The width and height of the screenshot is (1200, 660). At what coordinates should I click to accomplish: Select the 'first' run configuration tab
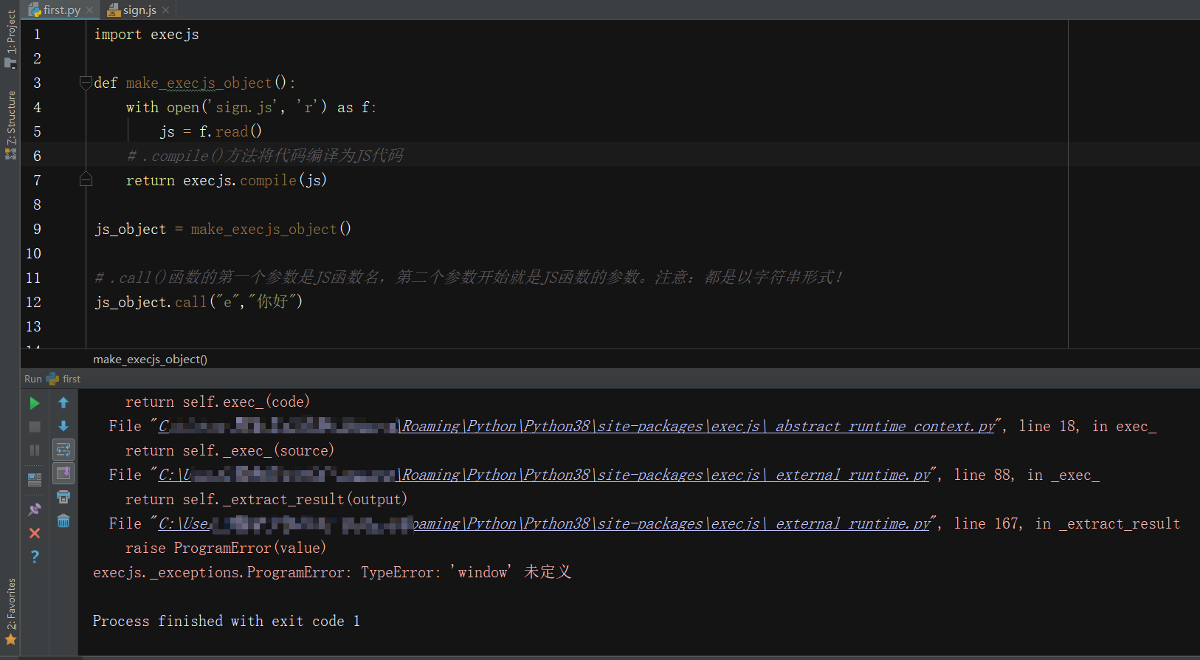63,379
